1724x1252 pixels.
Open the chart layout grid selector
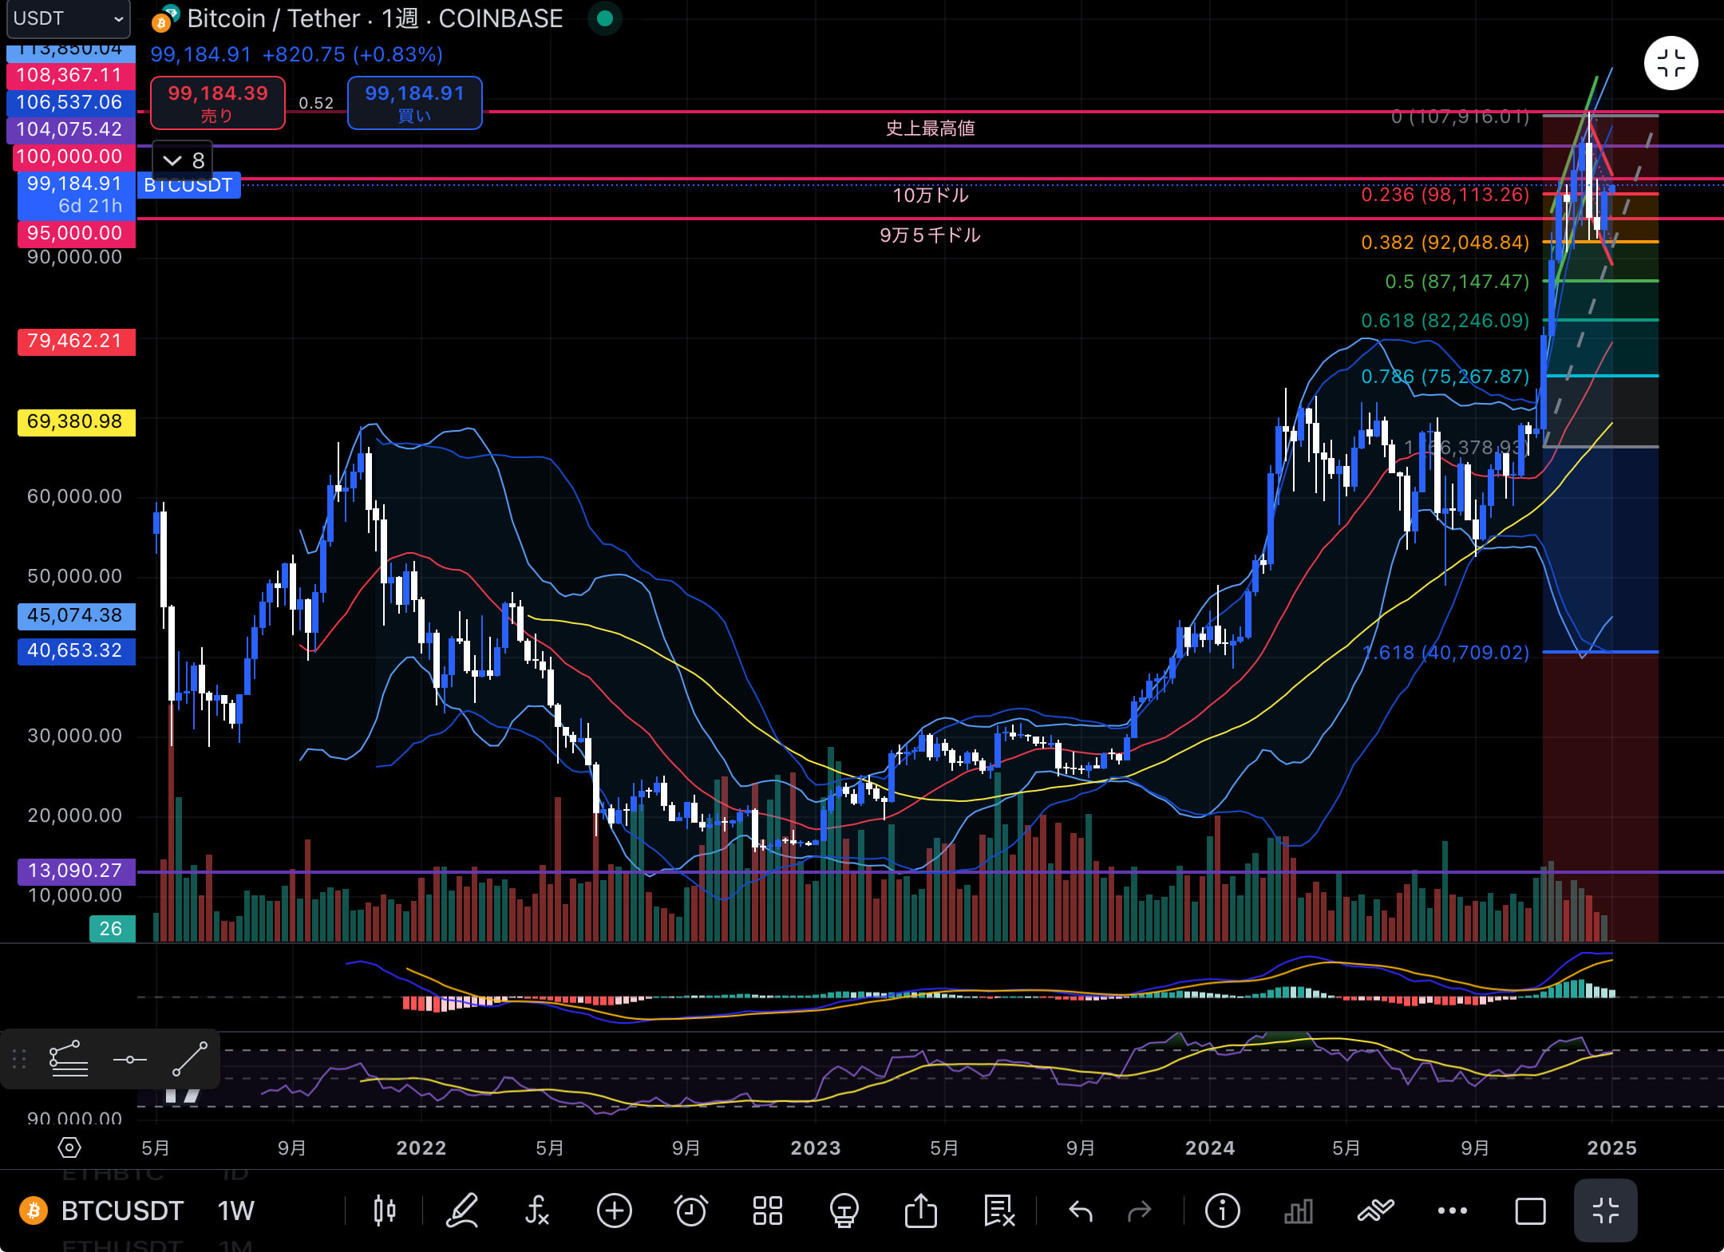click(x=767, y=1211)
